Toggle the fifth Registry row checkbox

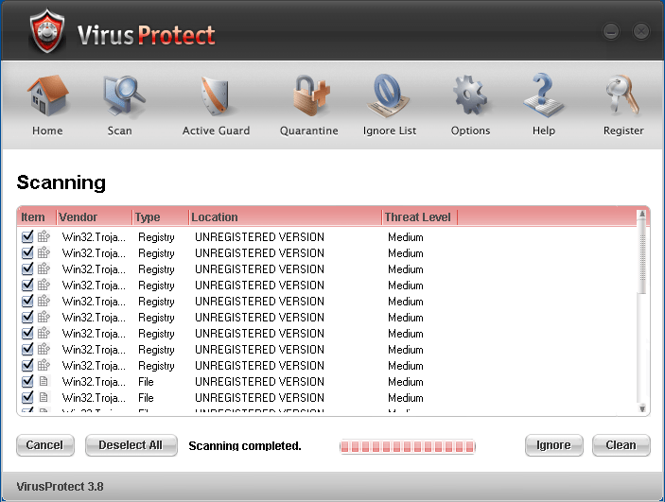pyautogui.click(x=27, y=302)
